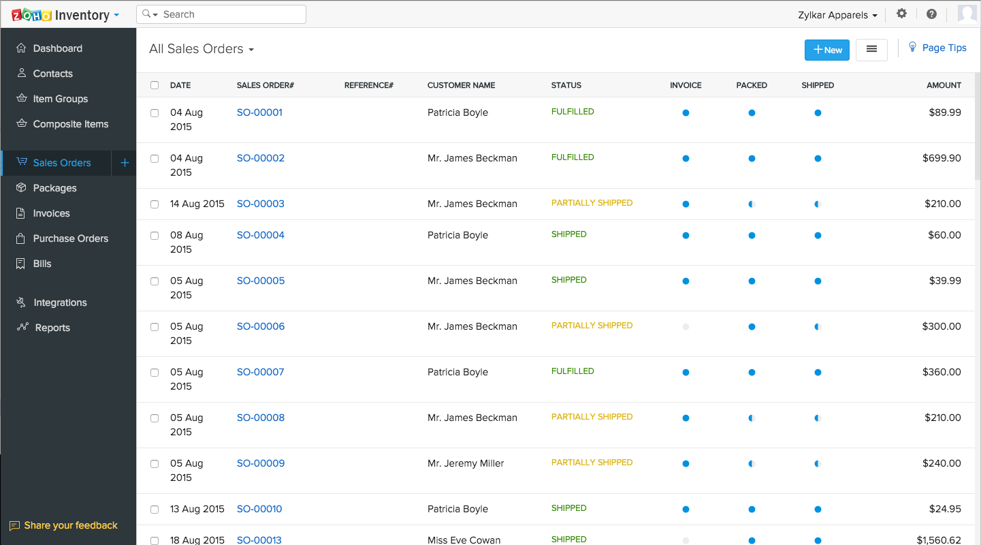Click the New button to create an order
This screenshot has height=545, width=981.
click(x=826, y=50)
